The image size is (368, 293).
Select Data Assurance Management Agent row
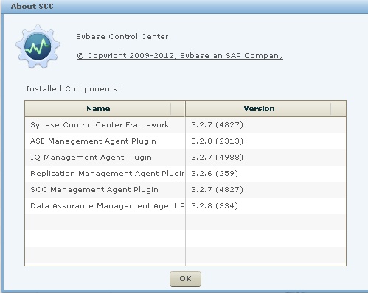tap(186, 206)
